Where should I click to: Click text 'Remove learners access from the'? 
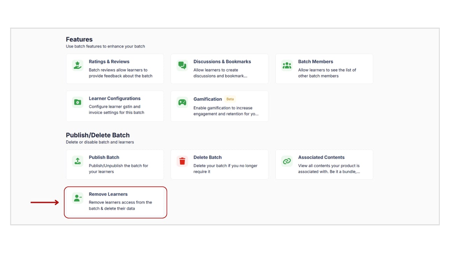[121, 202]
